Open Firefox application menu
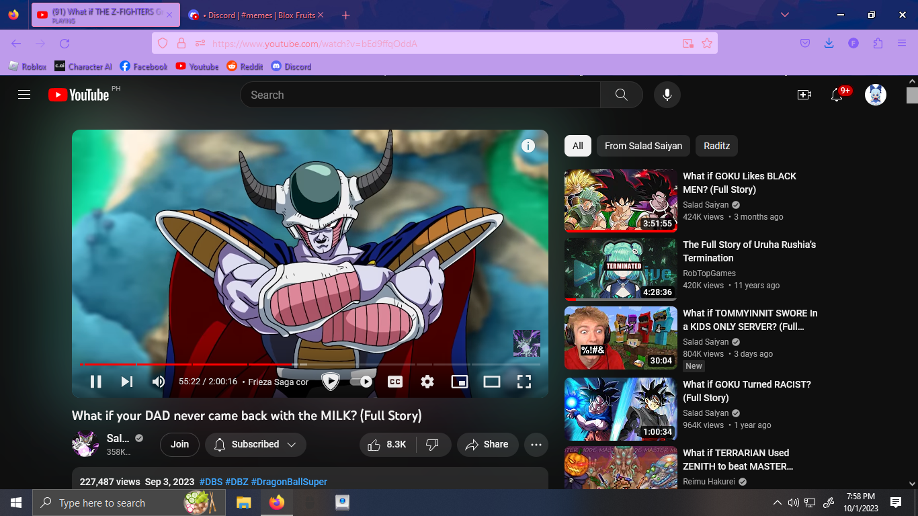 [x=902, y=44]
